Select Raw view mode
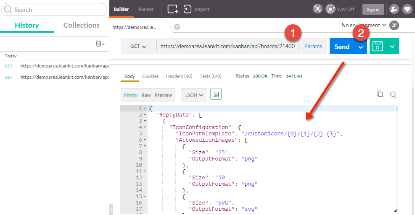The image size is (415, 215). pyautogui.click(x=146, y=95)
